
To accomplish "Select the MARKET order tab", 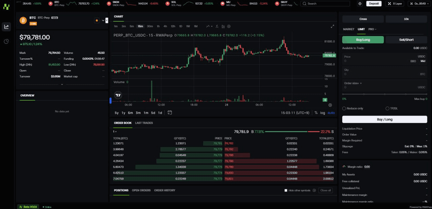I will point(349,29).
